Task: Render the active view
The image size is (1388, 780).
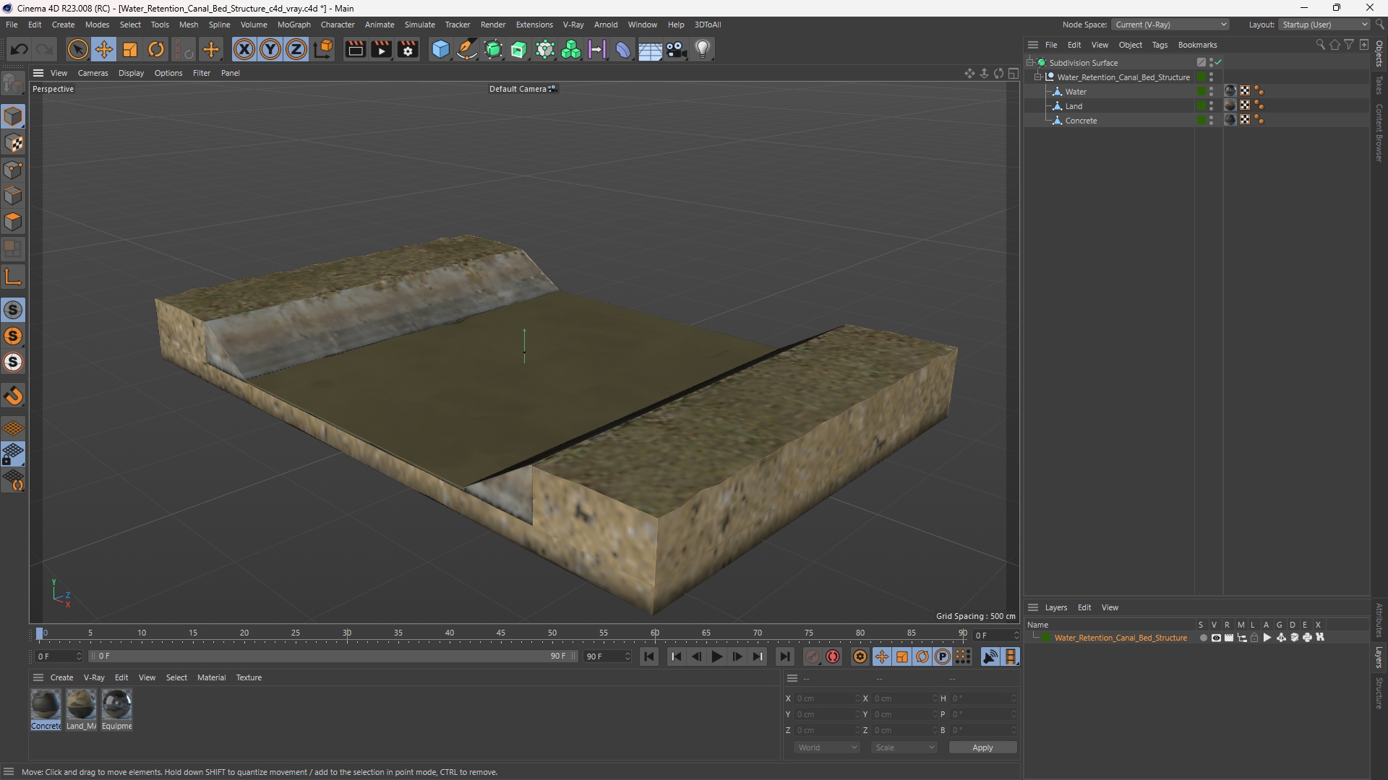Action: pos(355,49)
